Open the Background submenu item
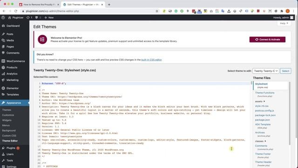298x168 pixels. coord(9,131)
